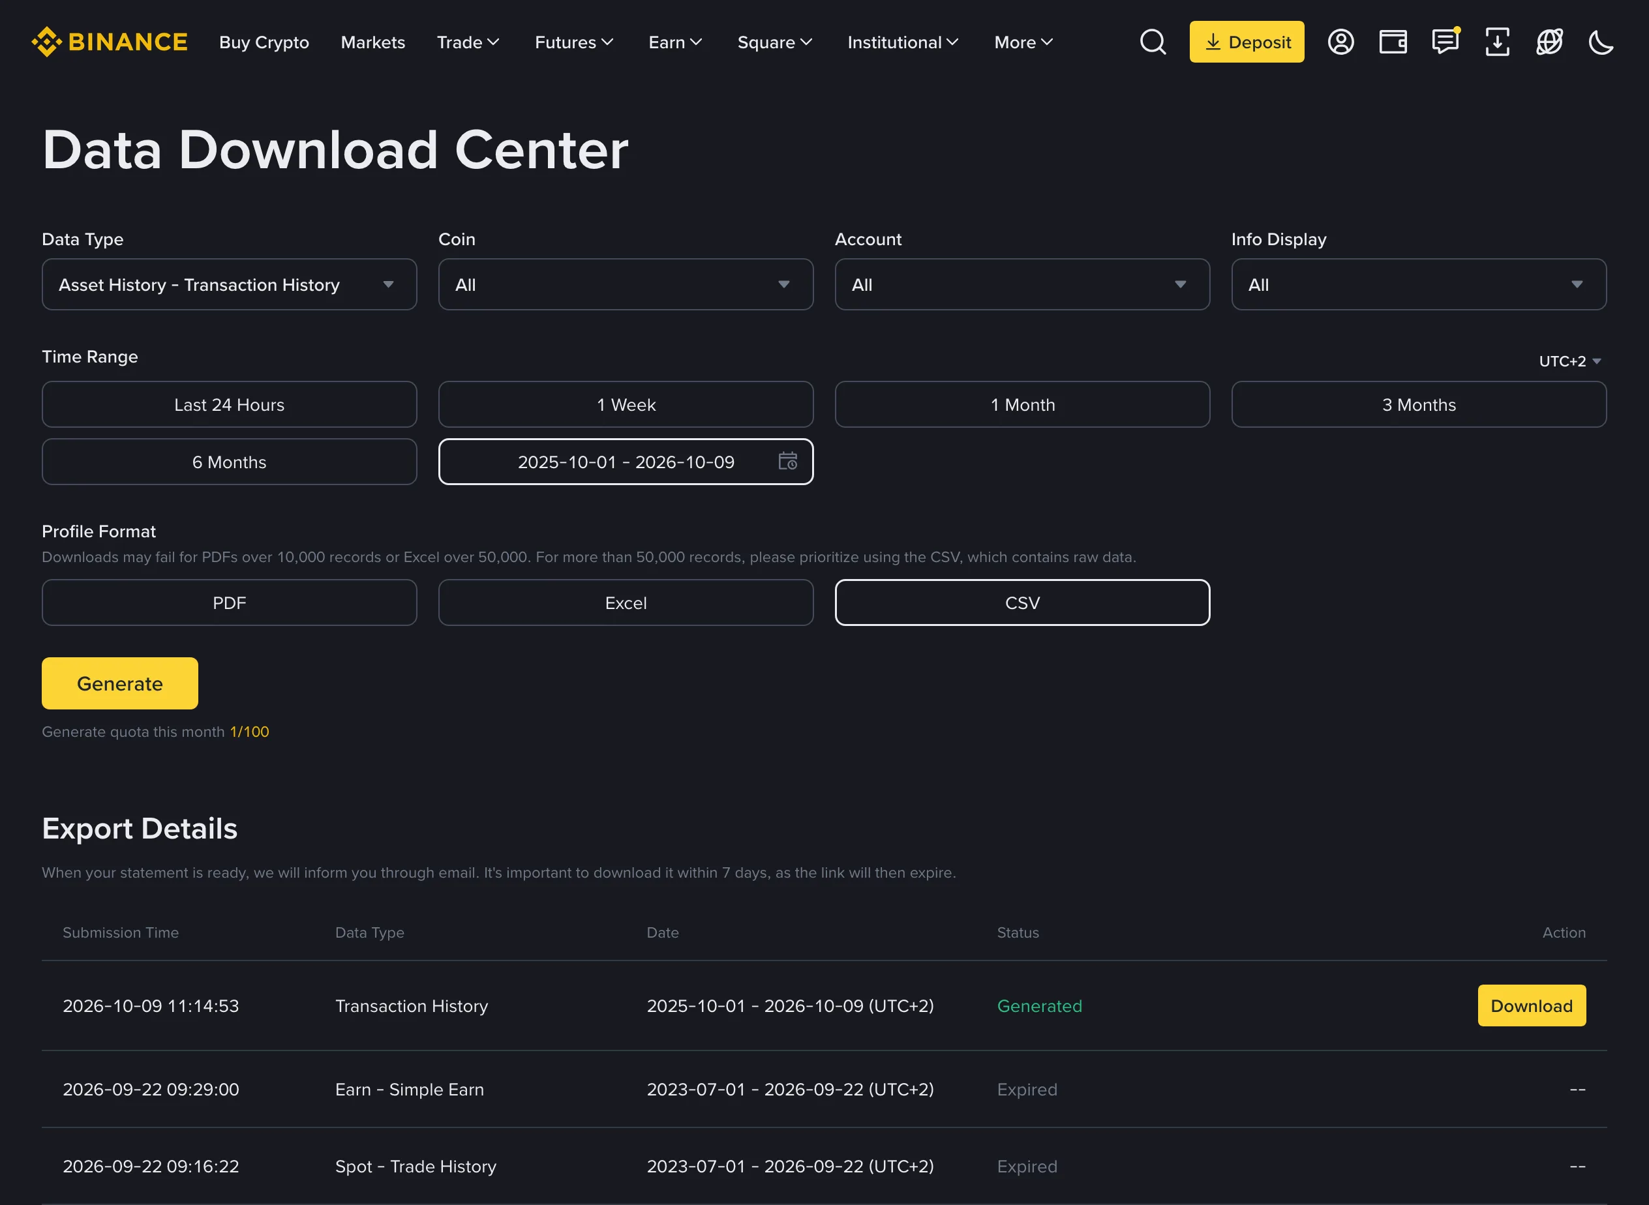Open the Account dropdown
The image size is (1649, 1205).
click(1022, 284)
